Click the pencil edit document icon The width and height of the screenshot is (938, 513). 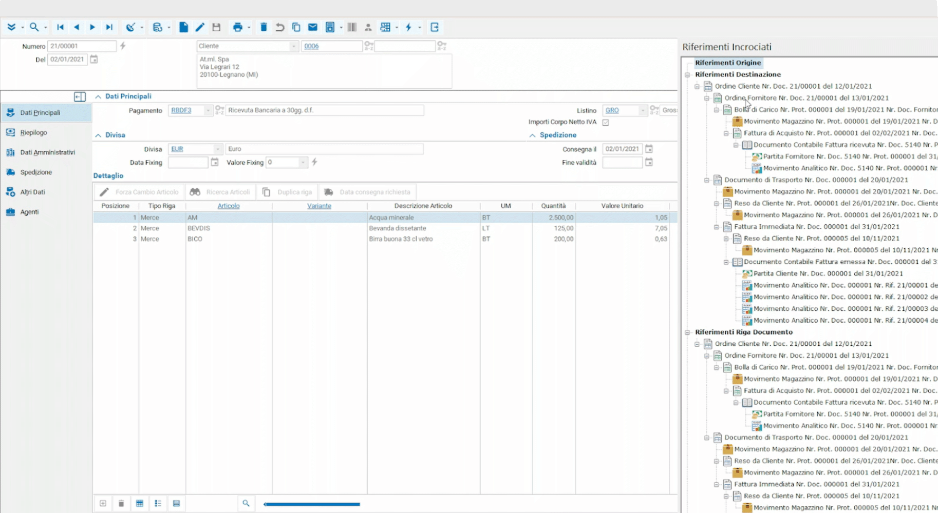point(200,27)
